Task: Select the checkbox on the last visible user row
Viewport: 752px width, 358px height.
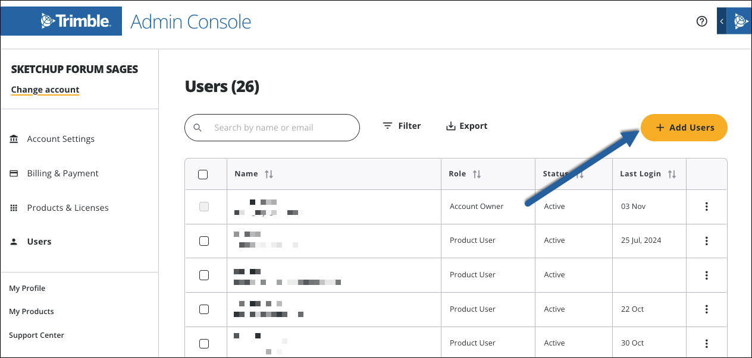Action: [205, 343]
